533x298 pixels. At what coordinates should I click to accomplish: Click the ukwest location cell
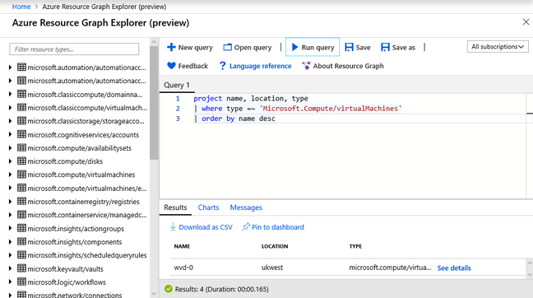click(272, 268)
